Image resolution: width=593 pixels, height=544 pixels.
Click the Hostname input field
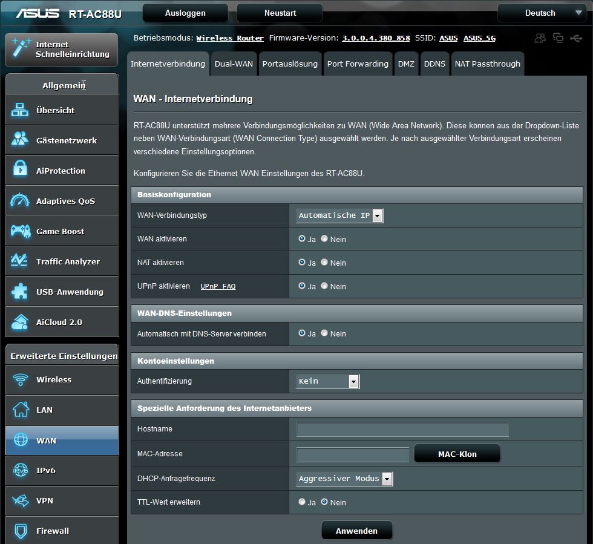click(402, 430)
